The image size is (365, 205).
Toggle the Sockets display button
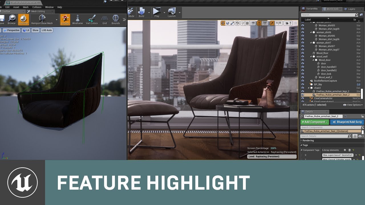65,20
